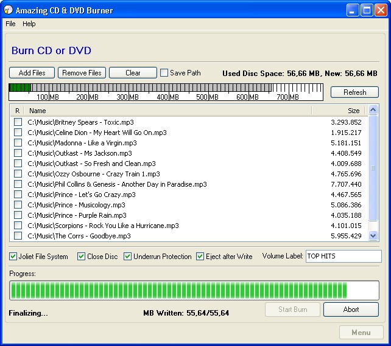Click the scroll up arrow in file list
Screen dimensions: 391x346
[373, 111]
